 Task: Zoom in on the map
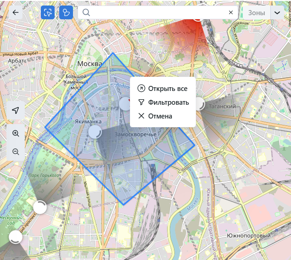pos(16,133)
